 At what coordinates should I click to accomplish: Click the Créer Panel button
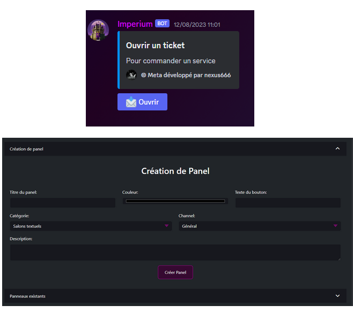(x=175, y=272)
